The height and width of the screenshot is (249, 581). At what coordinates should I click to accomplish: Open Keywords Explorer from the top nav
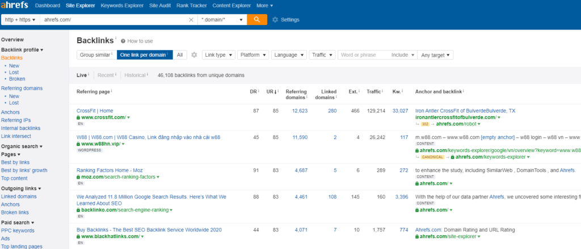pos(122,6)
